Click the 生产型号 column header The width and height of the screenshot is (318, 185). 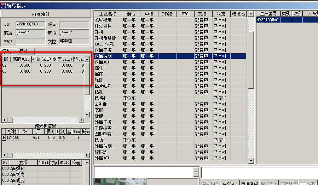pos(268,13)
